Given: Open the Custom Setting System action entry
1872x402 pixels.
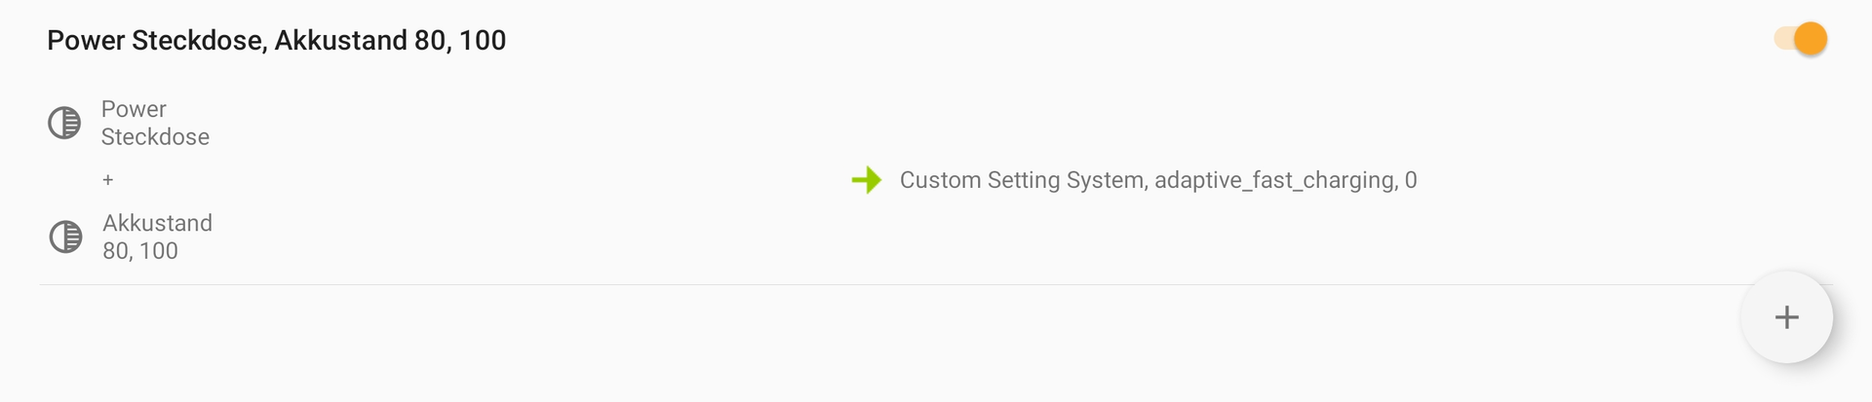Looking at the screenshot, I should pyautogui.click(x=1158, y=180).
